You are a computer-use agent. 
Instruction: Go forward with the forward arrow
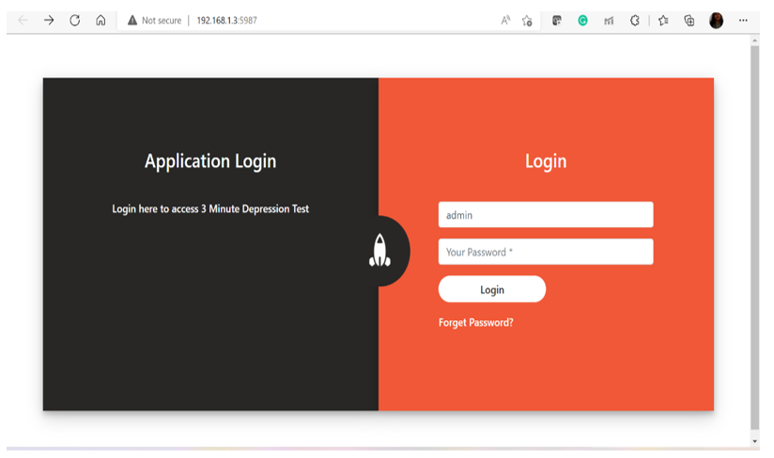[x=49, y=20]
